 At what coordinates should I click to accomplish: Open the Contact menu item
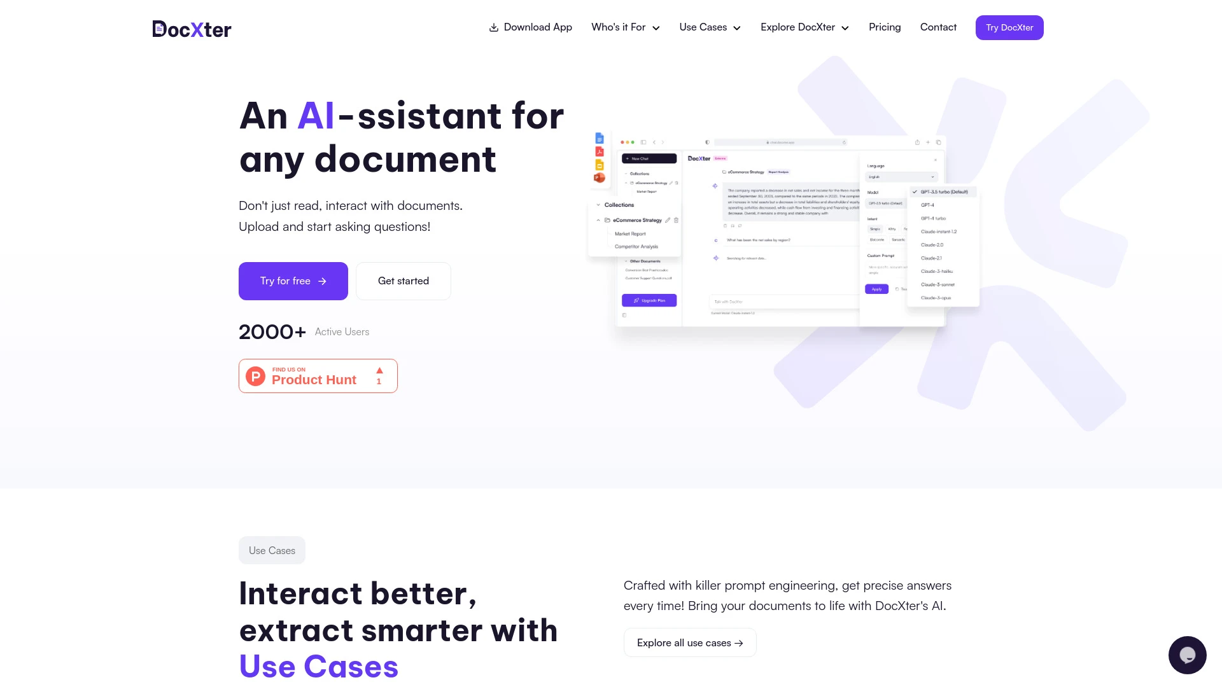[x=938, y=28]
